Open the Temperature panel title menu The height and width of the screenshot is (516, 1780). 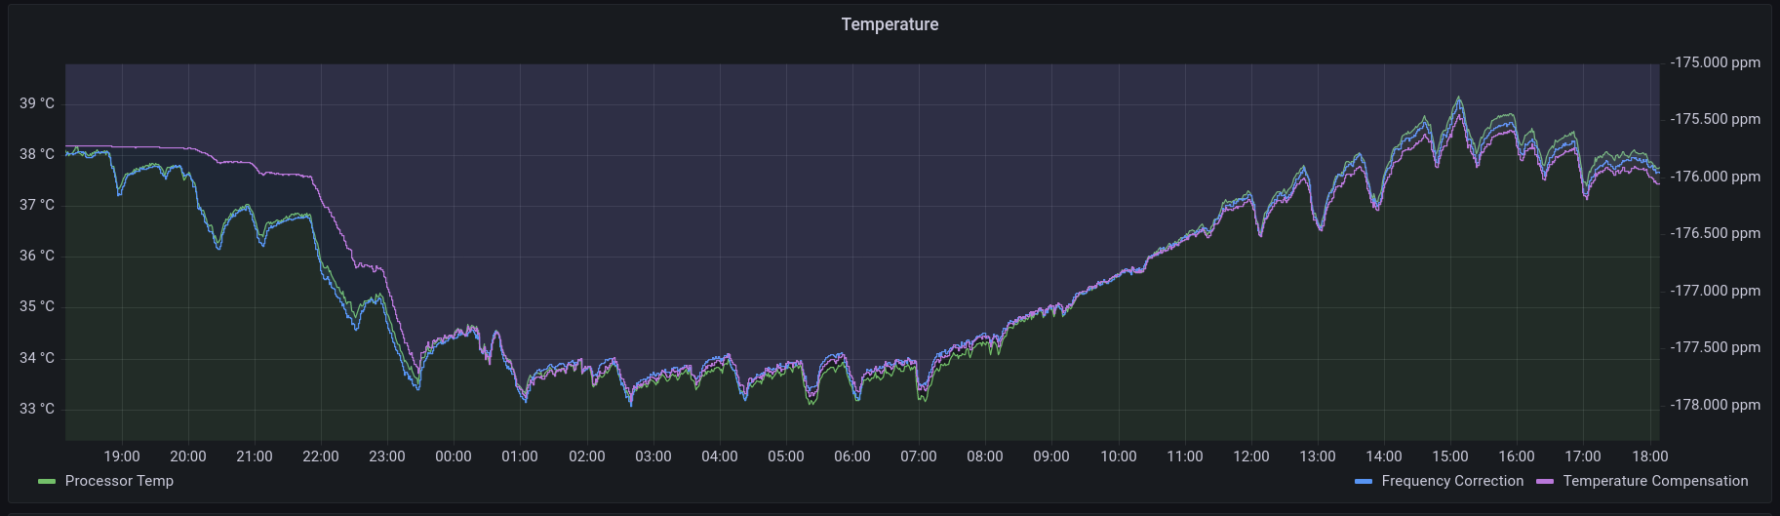[x=890, y=24]
